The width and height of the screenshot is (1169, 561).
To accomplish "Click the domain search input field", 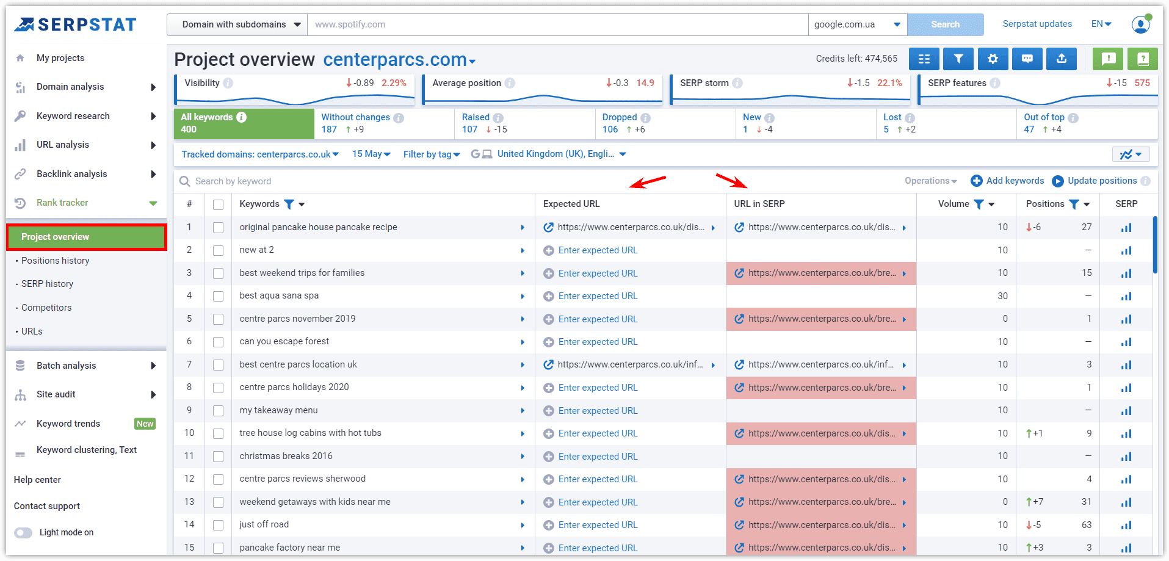I will [558, 24].
